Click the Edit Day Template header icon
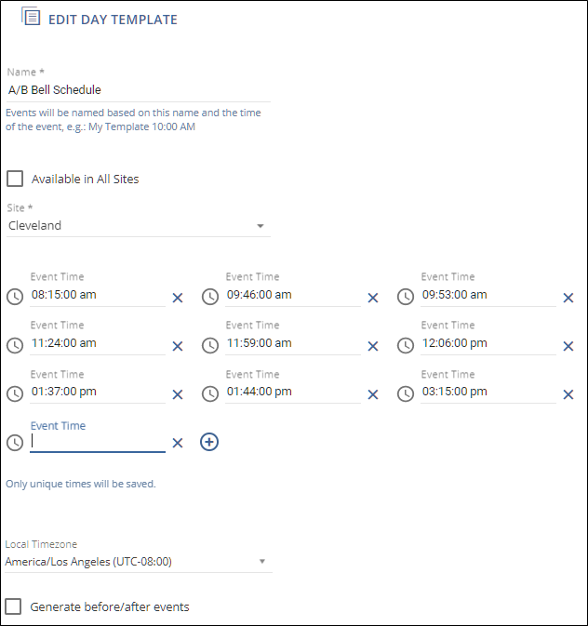588x626 pixels. tap(31, 18)
